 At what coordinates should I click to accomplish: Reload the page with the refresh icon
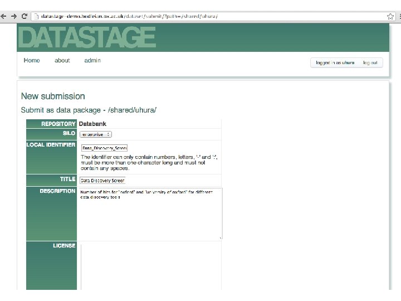25,16
